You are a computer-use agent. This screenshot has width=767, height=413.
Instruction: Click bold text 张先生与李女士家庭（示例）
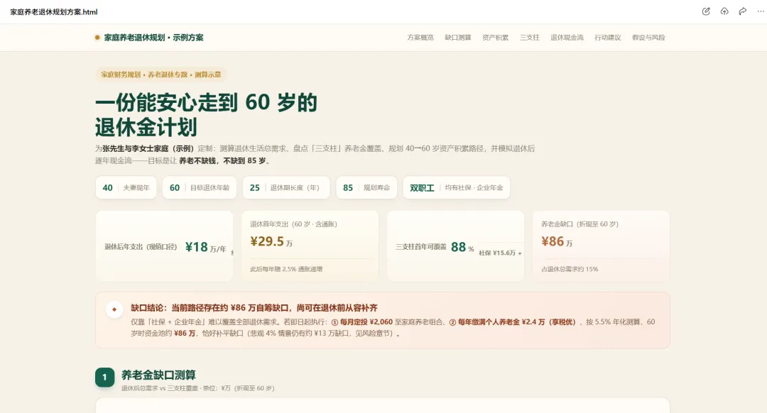tap(148, 148)
